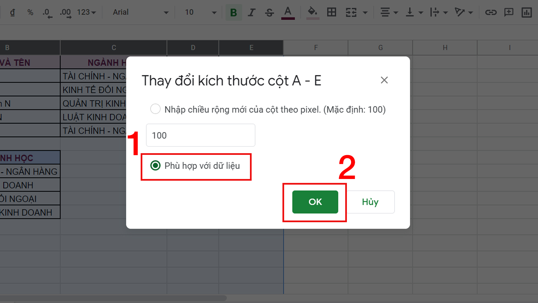Click the Hủy cancel button
Screen dimensions: 538x303
click(370, 202)
